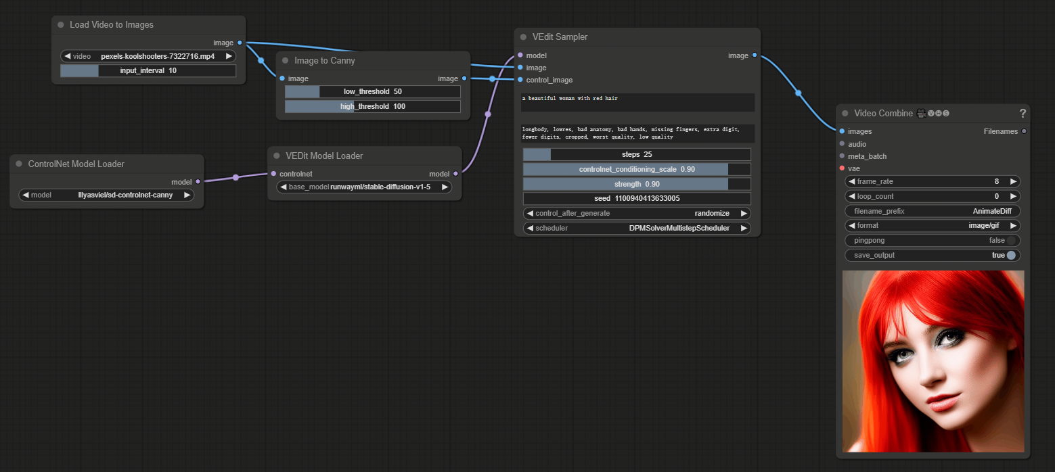
Task: Click the controlnet input port on VEDit Model Loader
Action: coord(273,174)
